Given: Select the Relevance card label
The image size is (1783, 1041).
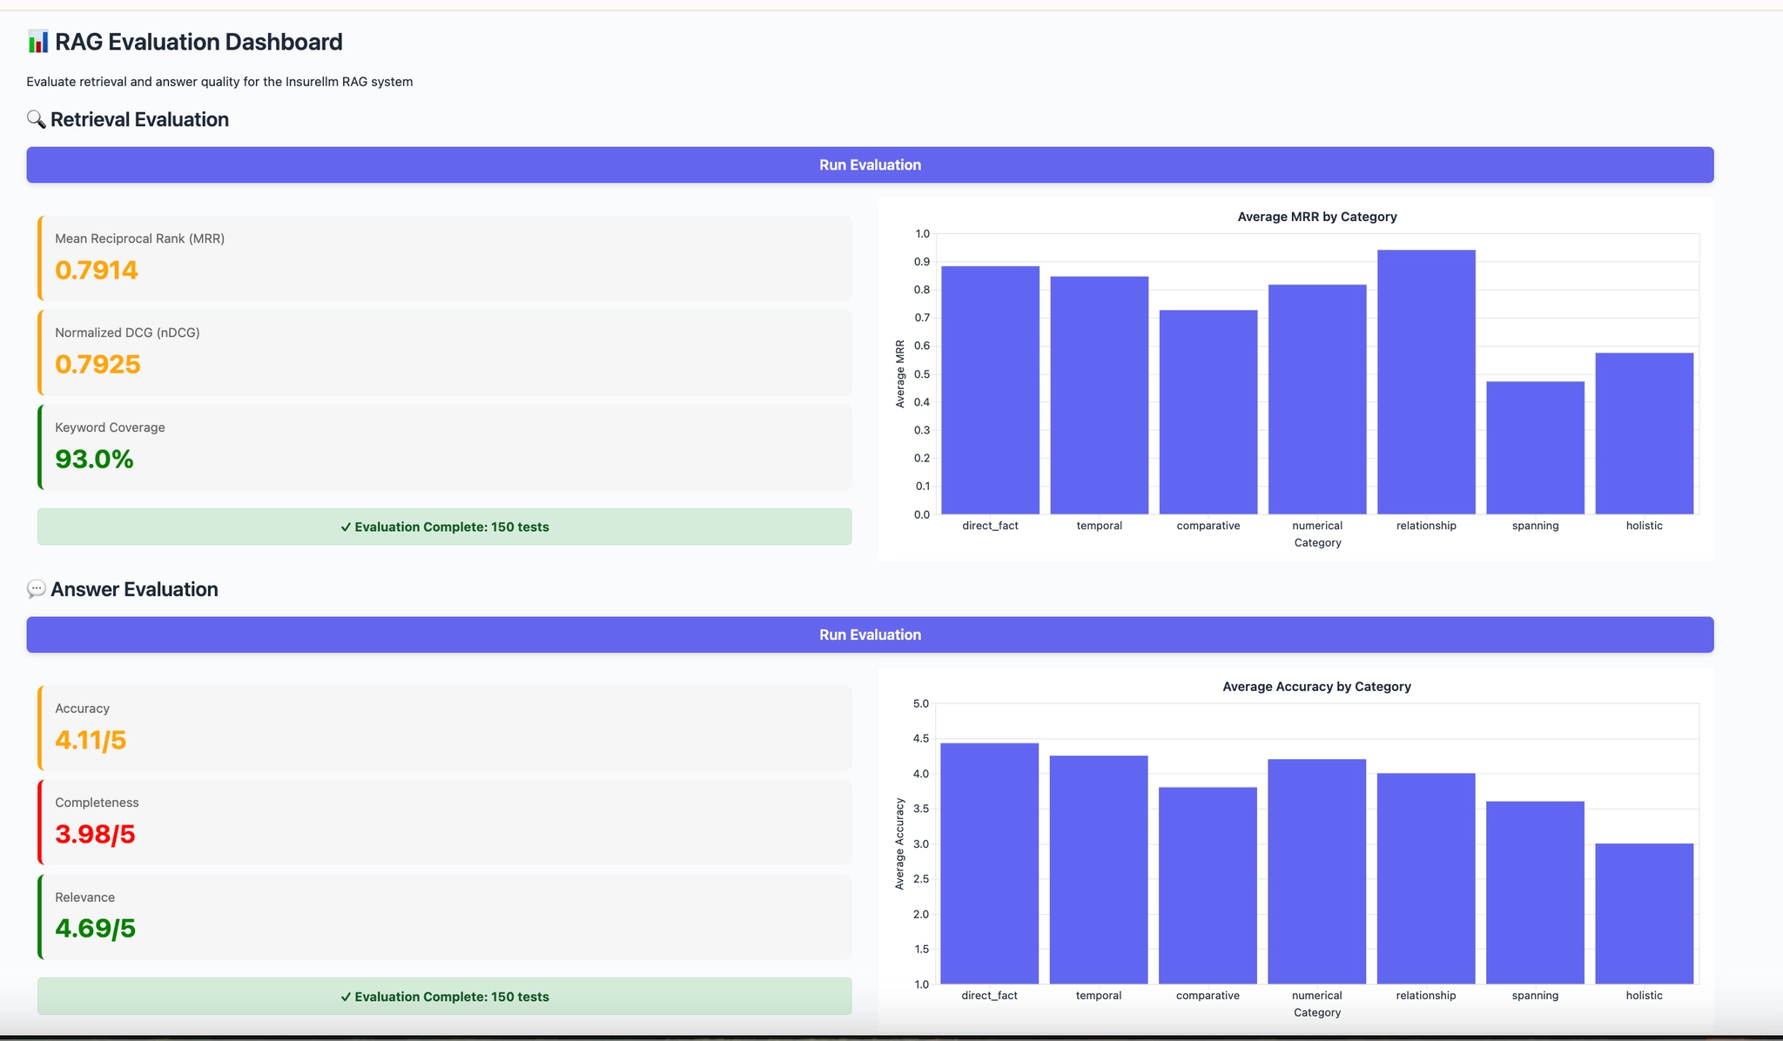Looking at the screenshot, I should coord(84,897).
